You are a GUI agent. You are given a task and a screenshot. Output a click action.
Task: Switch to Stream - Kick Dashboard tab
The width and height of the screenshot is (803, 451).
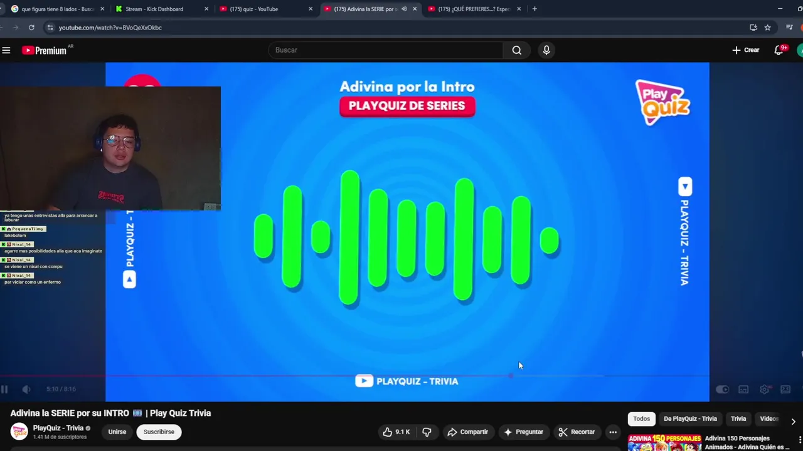pos(162,9)
